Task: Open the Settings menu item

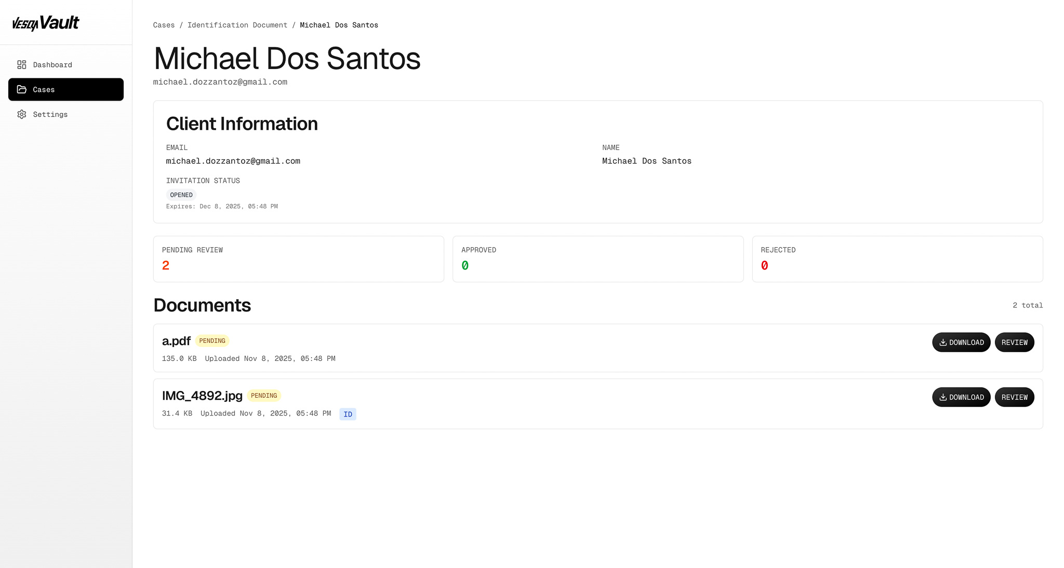Action: [50, 114]
